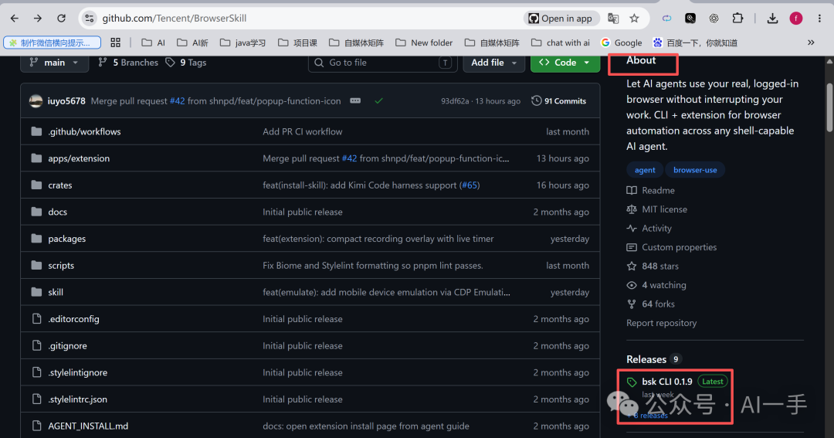Screen dimensions: 834x438
Task: Click the green check status icon
Action: pyautogui.click(x=378, y=100)
